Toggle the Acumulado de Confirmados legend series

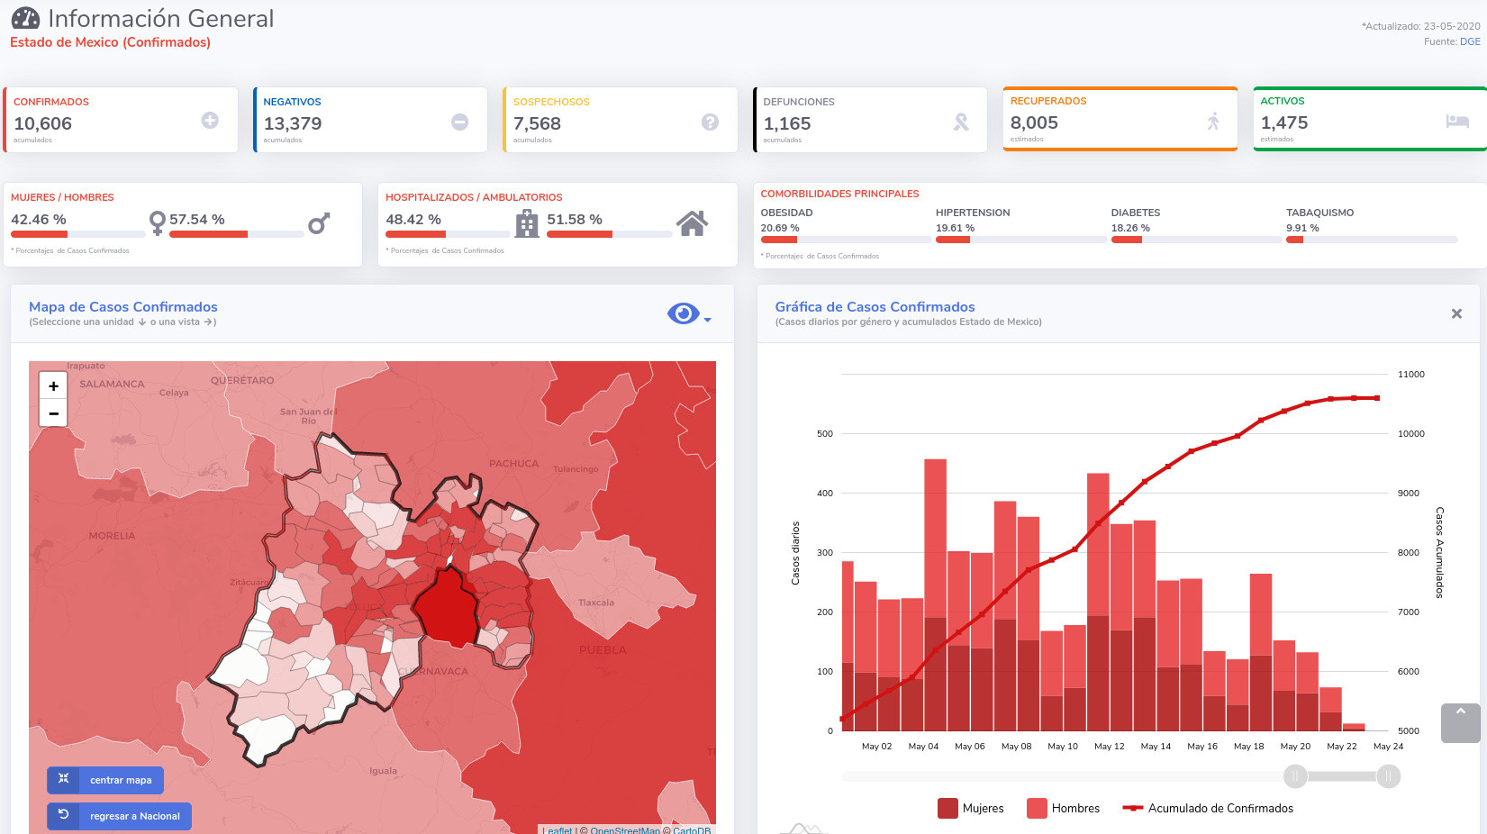coord(1208,808)
